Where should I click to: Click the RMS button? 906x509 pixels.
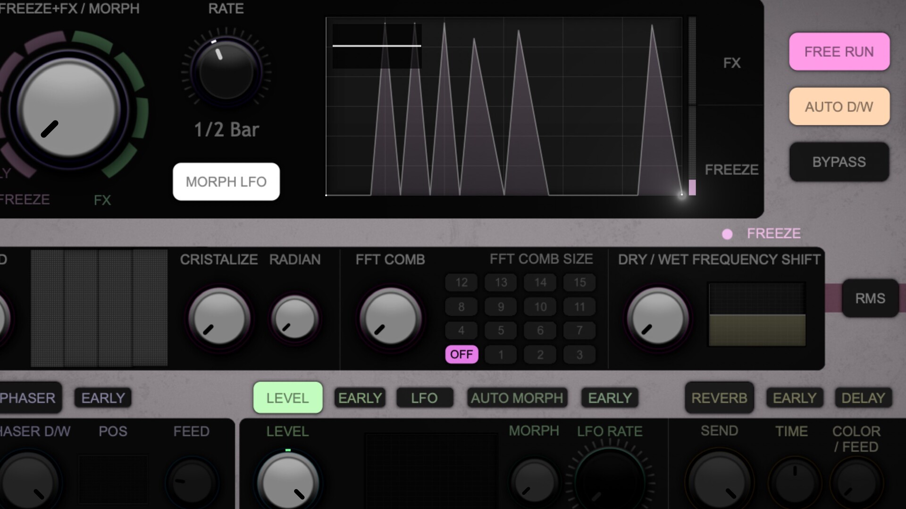(870, 298)
